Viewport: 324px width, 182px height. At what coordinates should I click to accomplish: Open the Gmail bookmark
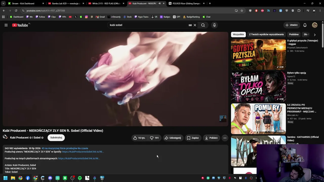[100, 17]
